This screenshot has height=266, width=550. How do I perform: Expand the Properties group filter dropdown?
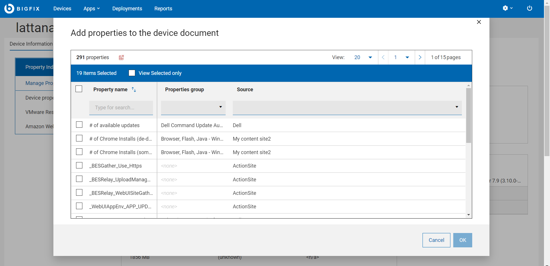pos(193,107)
